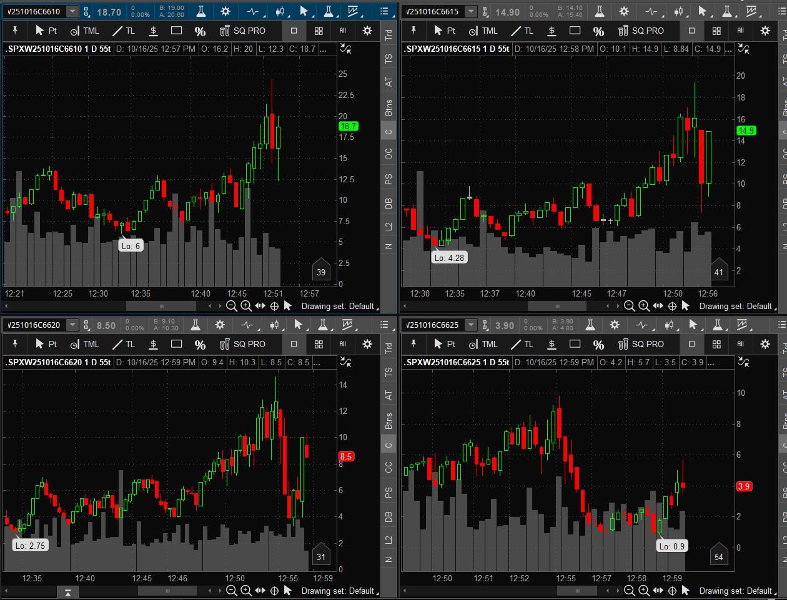Click the horizontal scrollbar under C6610 chart
The height and width of the screenshot is (600, 787).
pos(161,306)
